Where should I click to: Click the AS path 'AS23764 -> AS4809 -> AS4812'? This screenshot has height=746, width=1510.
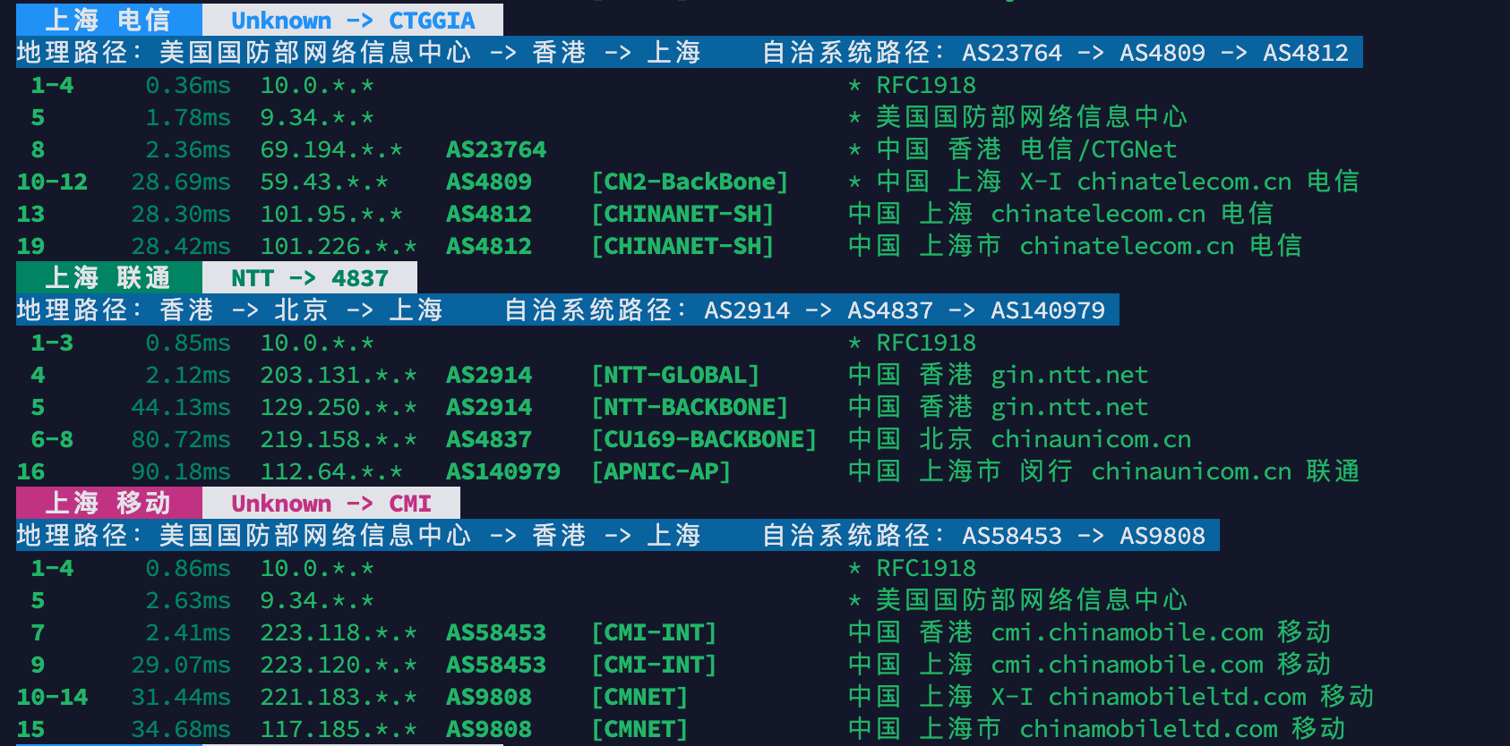coord(1155,52)
